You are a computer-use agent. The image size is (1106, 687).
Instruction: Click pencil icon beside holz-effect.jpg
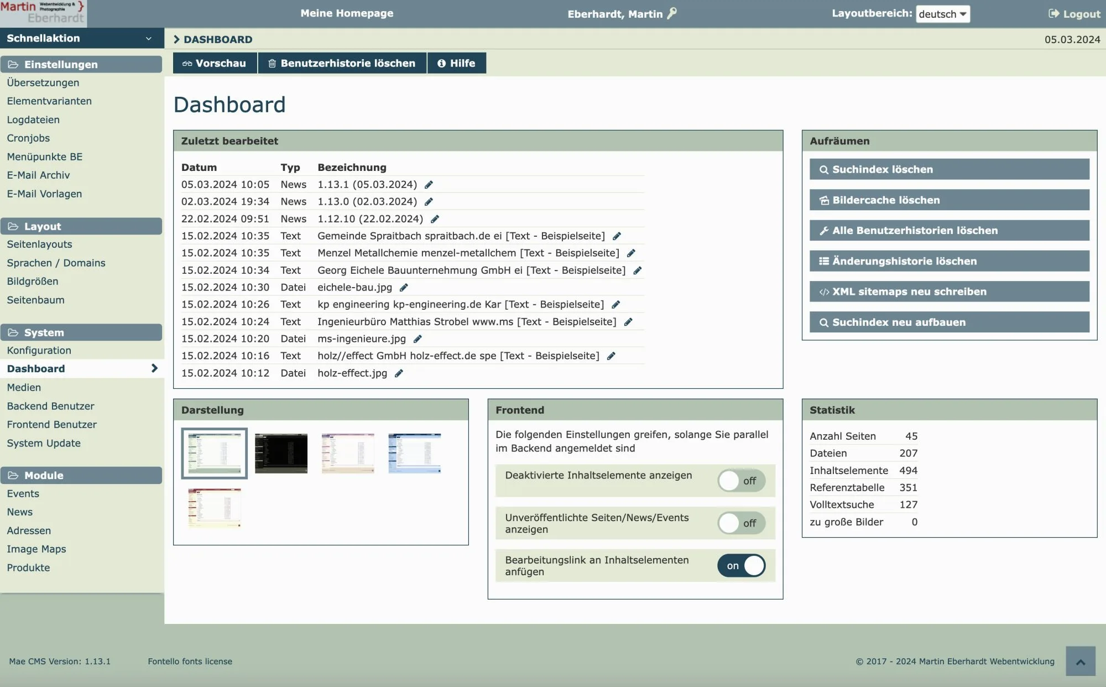399,373
